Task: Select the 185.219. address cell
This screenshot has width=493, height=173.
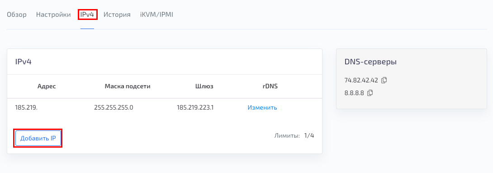Action: tap(26, 108)
